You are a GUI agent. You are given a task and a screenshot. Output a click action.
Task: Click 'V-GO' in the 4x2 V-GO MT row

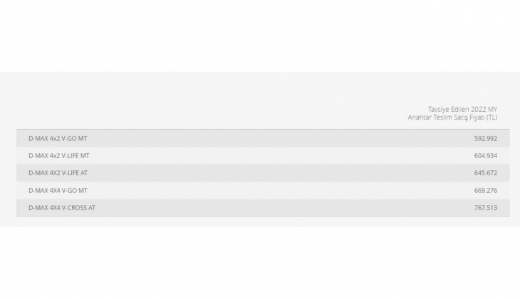click(x=70, y=138)
